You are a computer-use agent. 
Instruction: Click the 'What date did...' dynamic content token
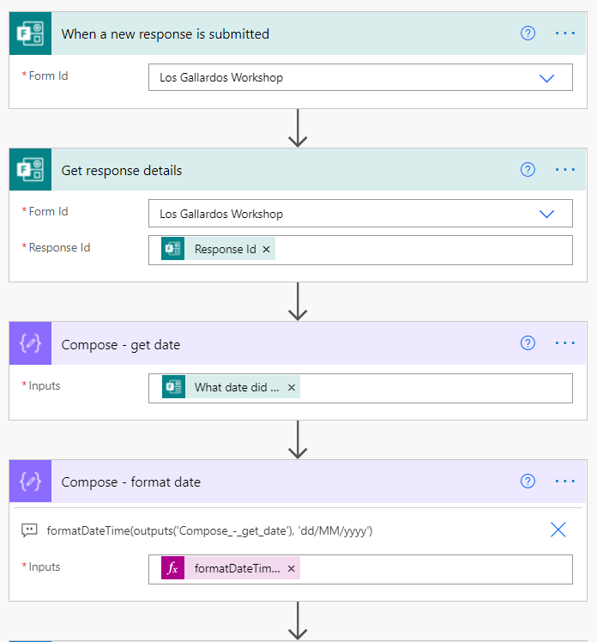(x=236, y=388)
